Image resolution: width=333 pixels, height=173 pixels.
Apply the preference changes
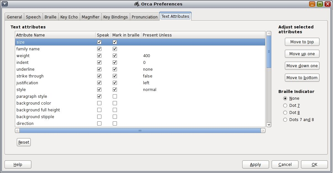255,165
